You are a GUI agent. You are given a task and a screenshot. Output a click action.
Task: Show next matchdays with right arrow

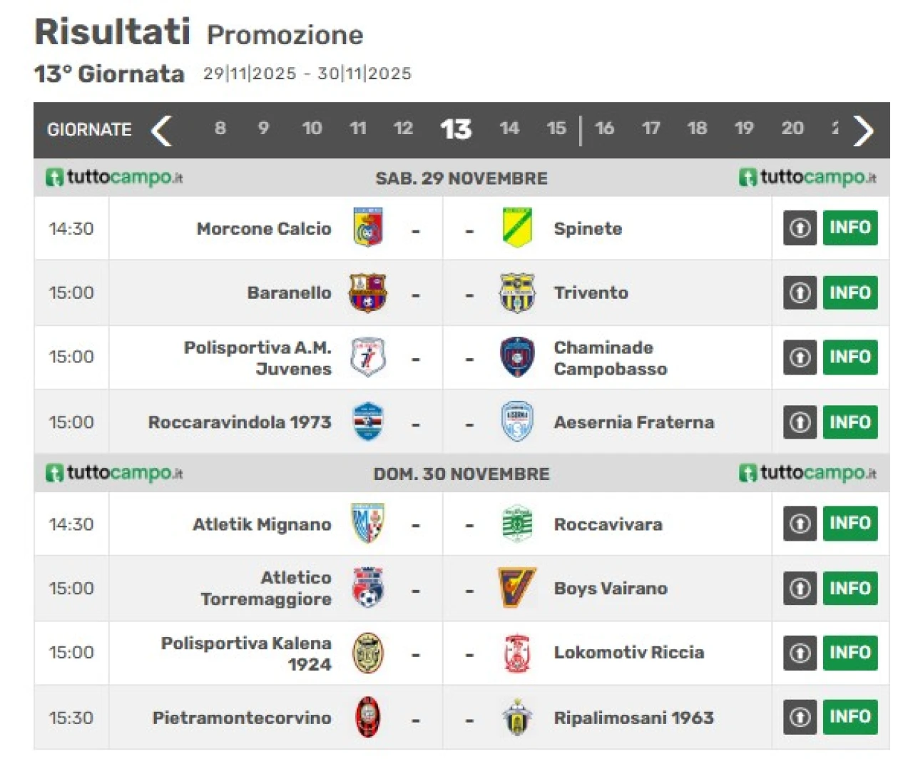point(863,130)
